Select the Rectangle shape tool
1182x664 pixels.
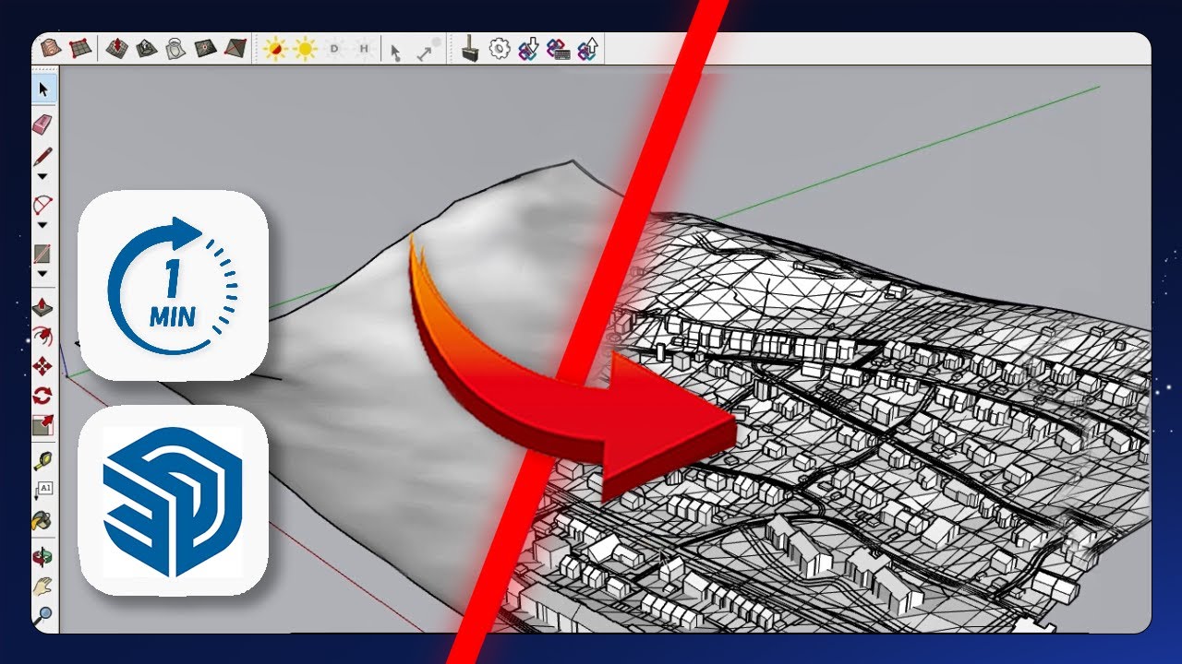click(x=42, y=254)
